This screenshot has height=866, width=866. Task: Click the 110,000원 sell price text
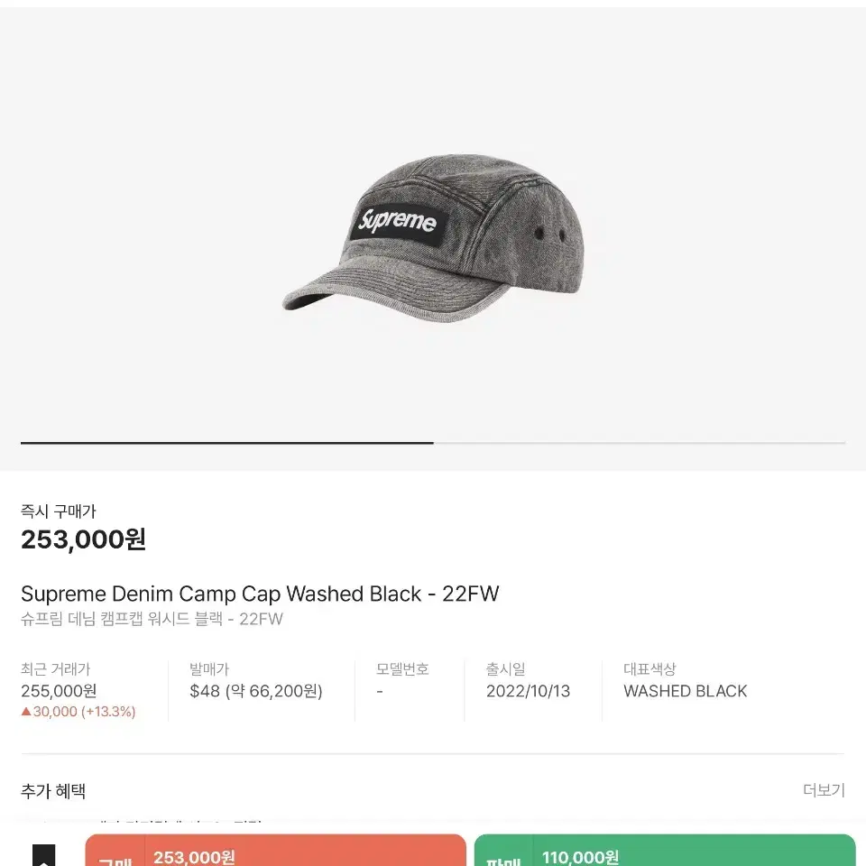580,857
